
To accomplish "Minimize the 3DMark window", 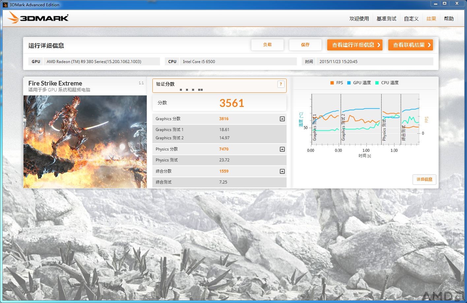I will [x=436, y=4].
